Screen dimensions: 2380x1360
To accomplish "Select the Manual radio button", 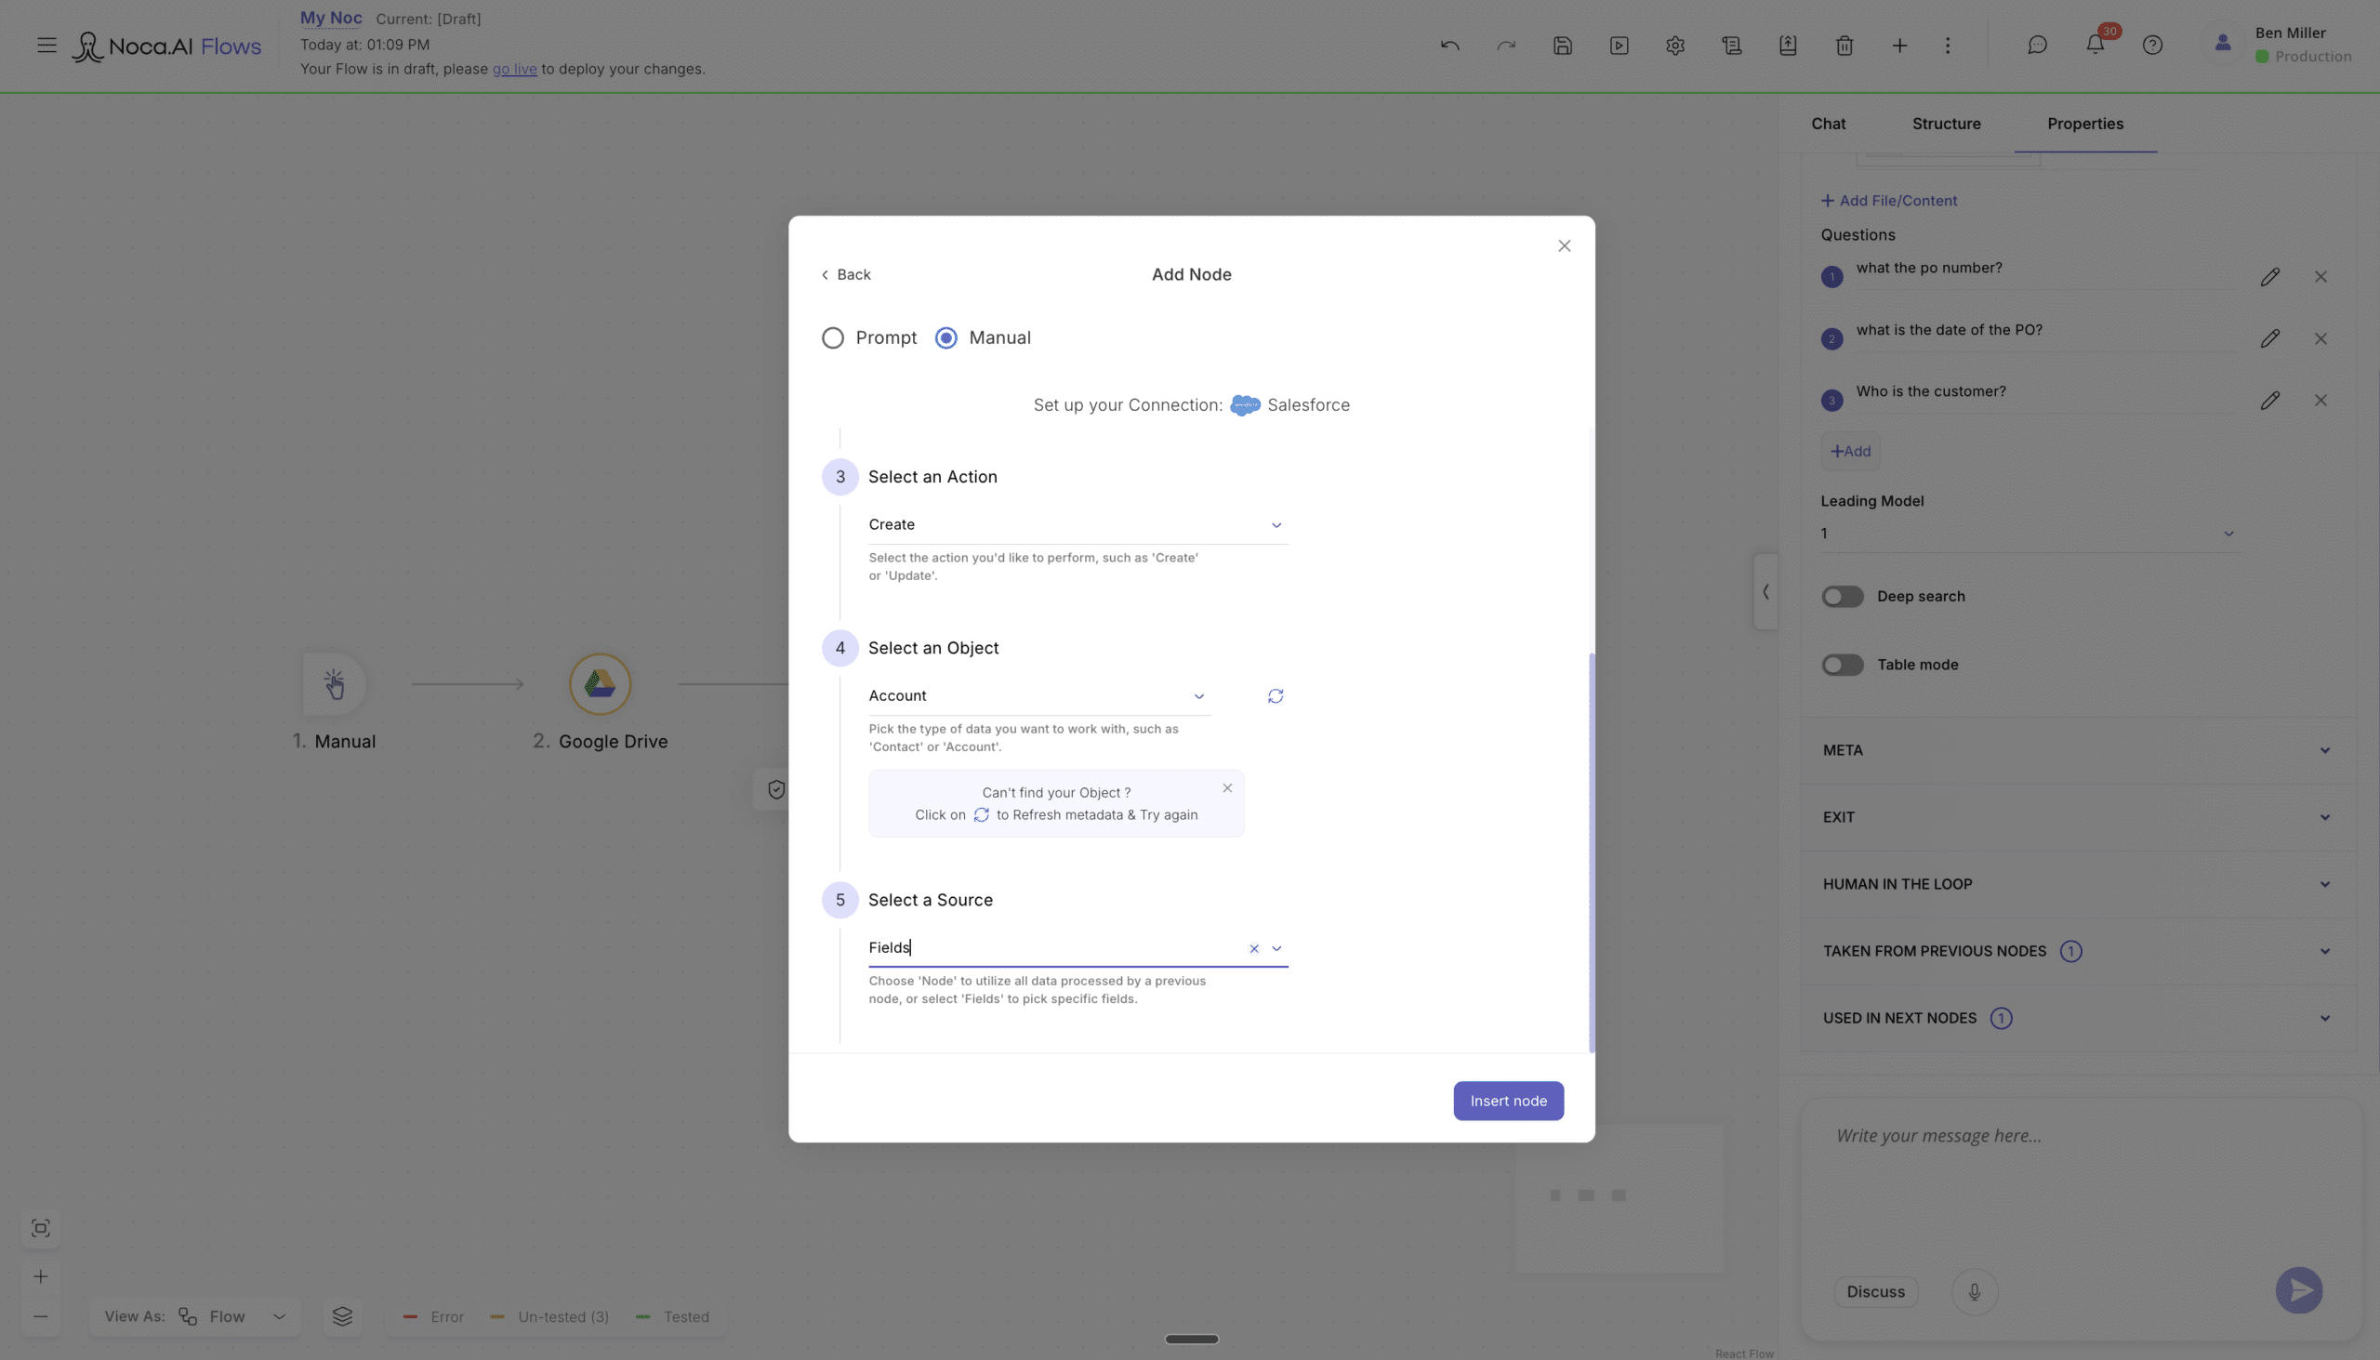I will [x=945, y=338].
